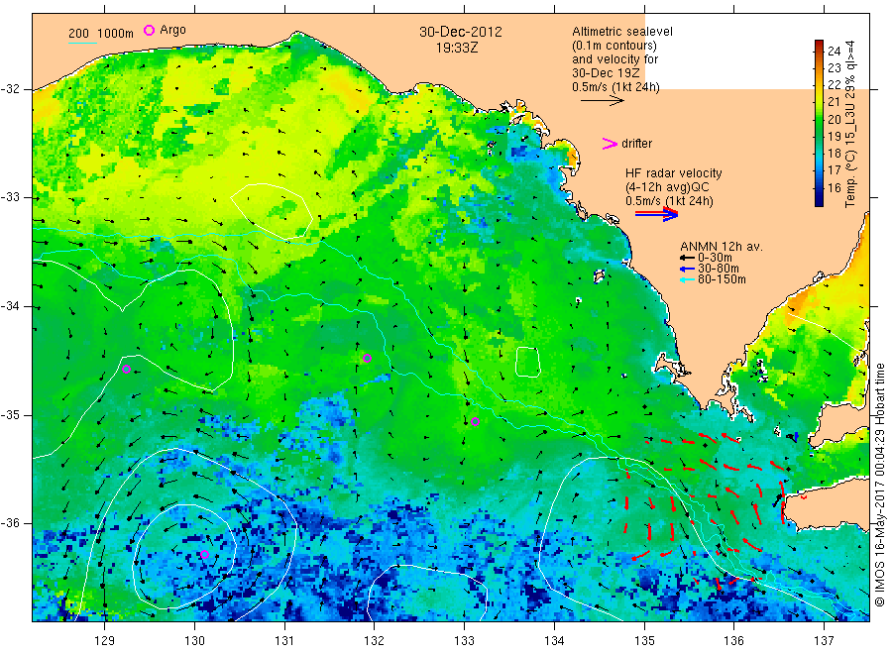The height and width of the screenshot is (654, 892).
Task: Click the red and blue HF radar arrow
Action: (x=656, y=214)
